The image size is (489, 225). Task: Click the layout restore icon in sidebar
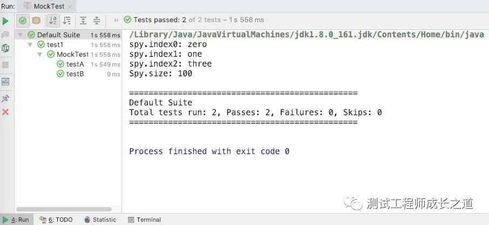pos(5,82)
